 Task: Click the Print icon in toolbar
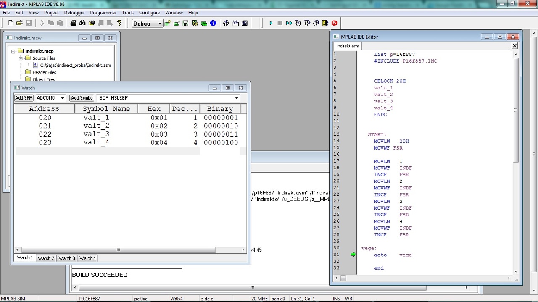coord(73,23)
